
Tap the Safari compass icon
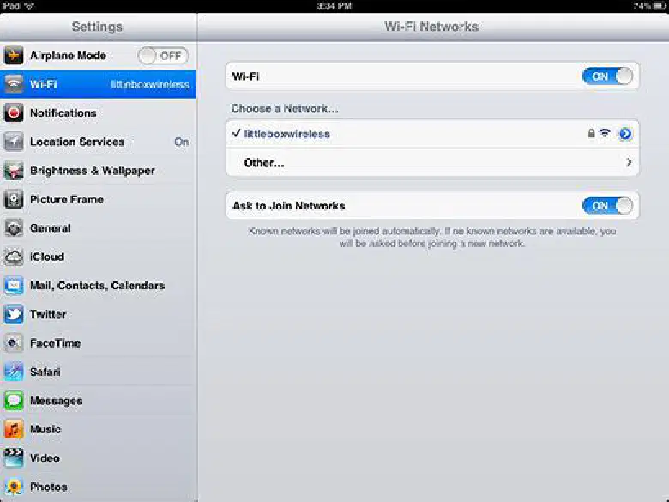click(x=13, y=372)
